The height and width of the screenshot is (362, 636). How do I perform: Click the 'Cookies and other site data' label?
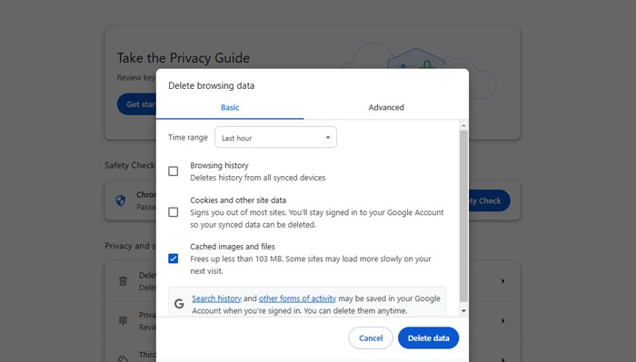[238, 200]
